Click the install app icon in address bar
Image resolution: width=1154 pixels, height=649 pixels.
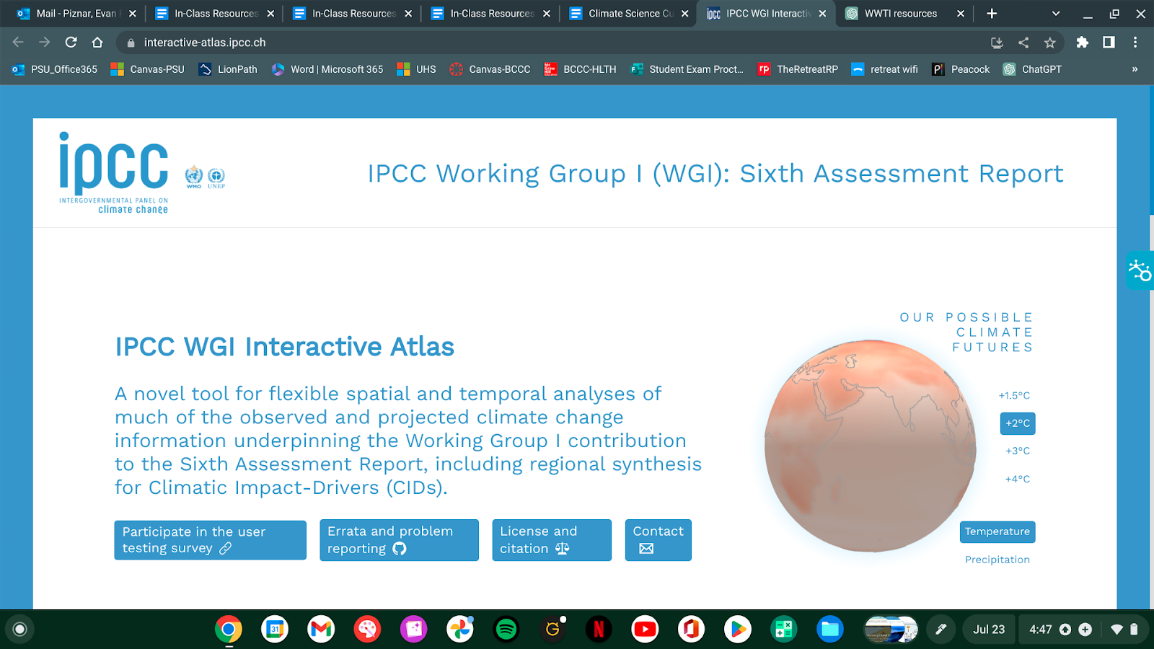pos(997,43)
